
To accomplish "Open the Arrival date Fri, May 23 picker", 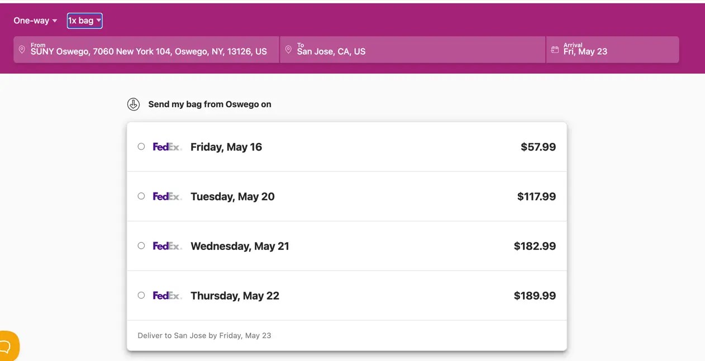I will pyautogui.click(x=612, y=50).
